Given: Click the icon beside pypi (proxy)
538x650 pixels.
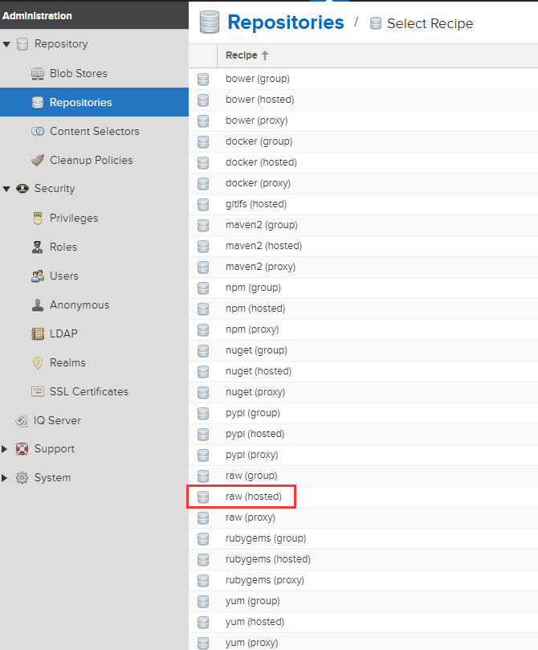Looking at the screenshot, I should pos(203,455).
